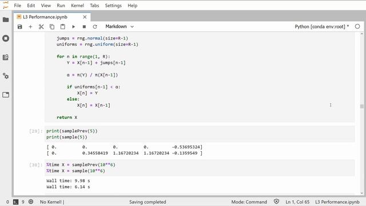The image size is (366, 206).
Task: Open the Run menu
Action: 61,5
